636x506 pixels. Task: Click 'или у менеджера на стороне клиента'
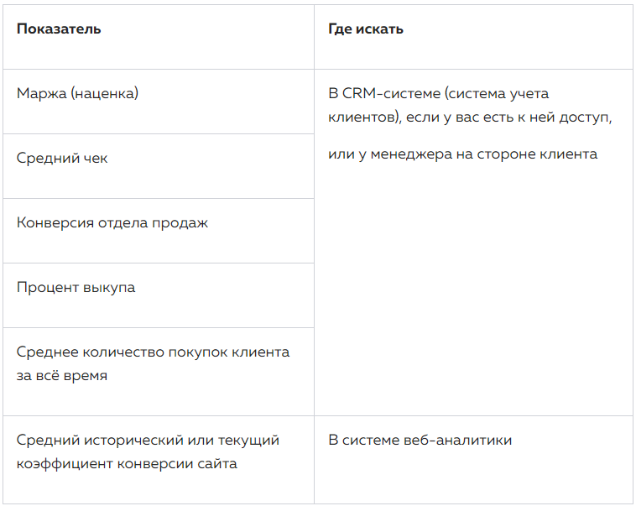pos(462,154)
